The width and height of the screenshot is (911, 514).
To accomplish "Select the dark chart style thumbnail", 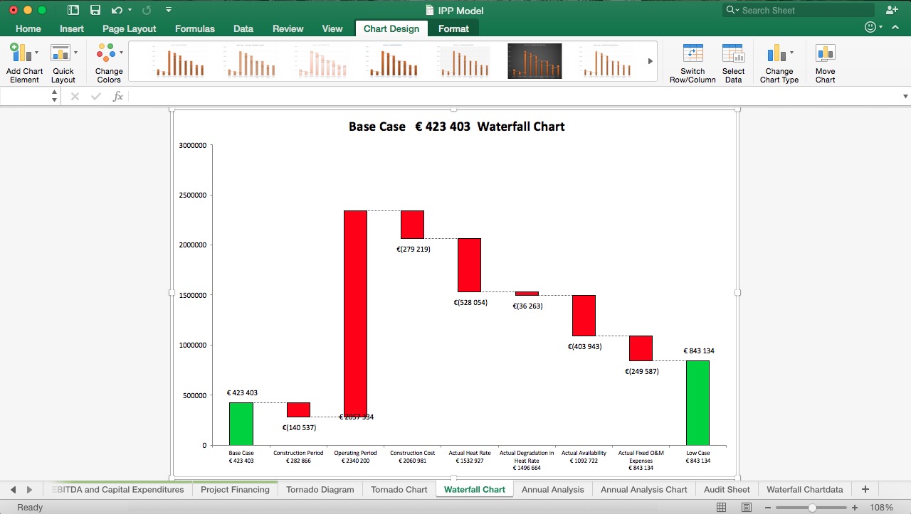I will coord(535,61).
